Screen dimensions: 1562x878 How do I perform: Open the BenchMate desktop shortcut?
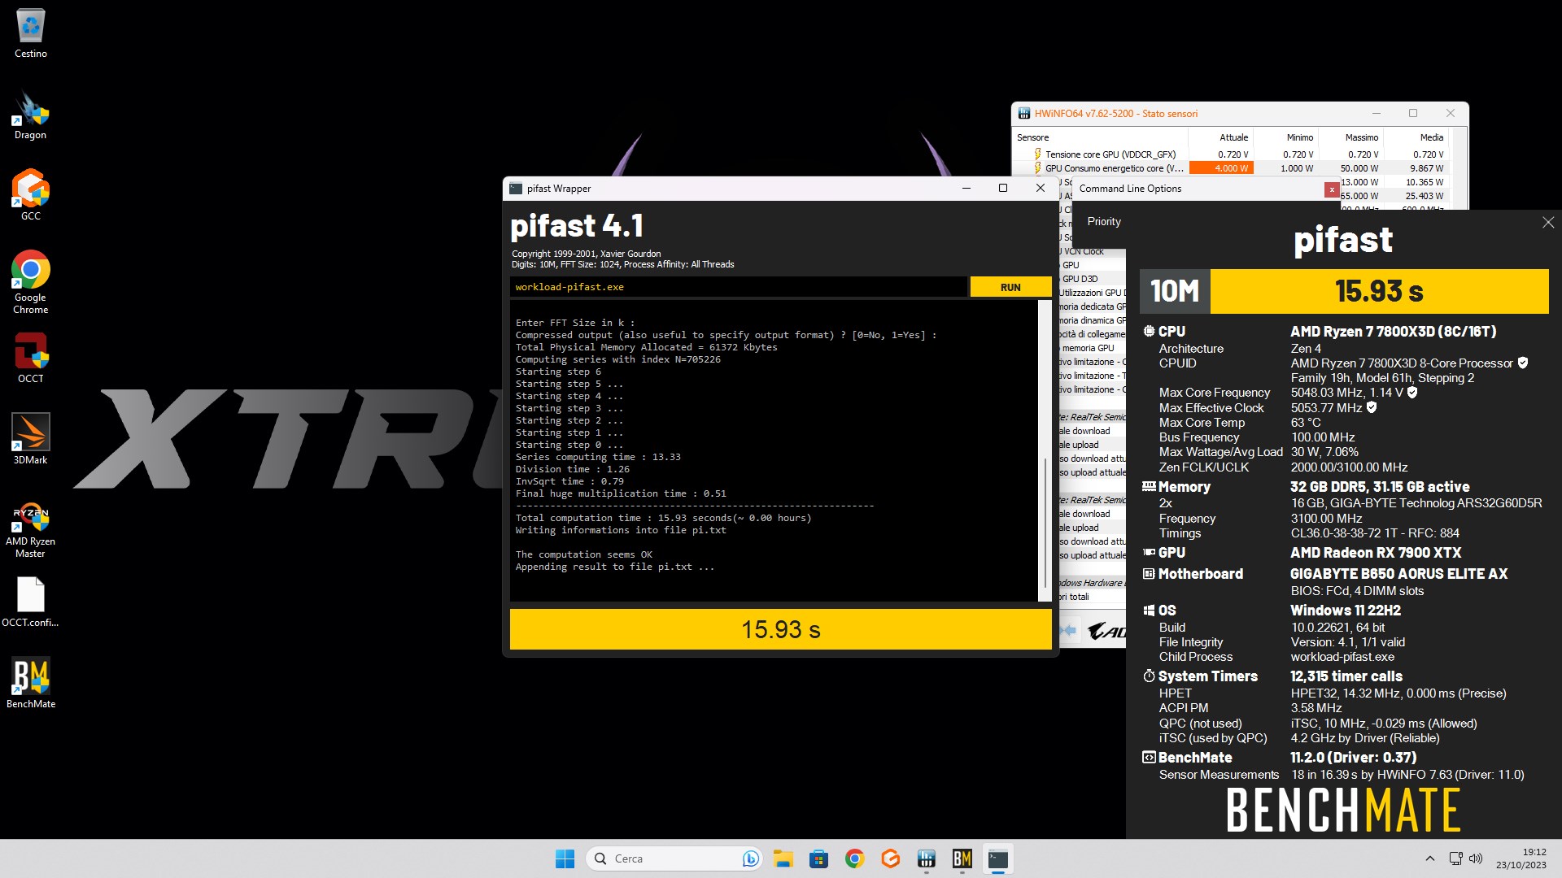[30, 683]
